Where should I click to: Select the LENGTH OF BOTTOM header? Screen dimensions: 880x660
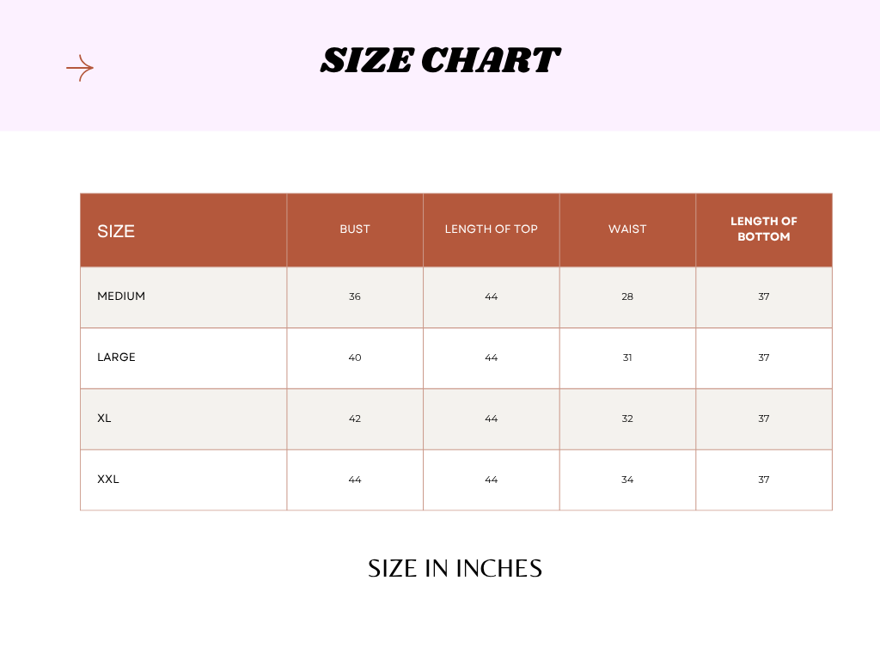pos(764,229)
